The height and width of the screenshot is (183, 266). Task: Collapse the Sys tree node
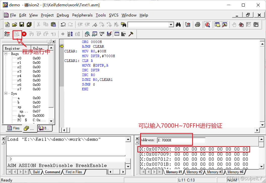tap(6, 93)
